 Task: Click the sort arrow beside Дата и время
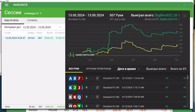139,69
